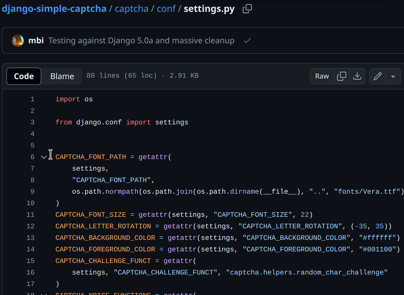Image resolution: width=404 pixels, height=295 pixels.
Task: Collapse code block at line 6
Action: click(44, 157)
